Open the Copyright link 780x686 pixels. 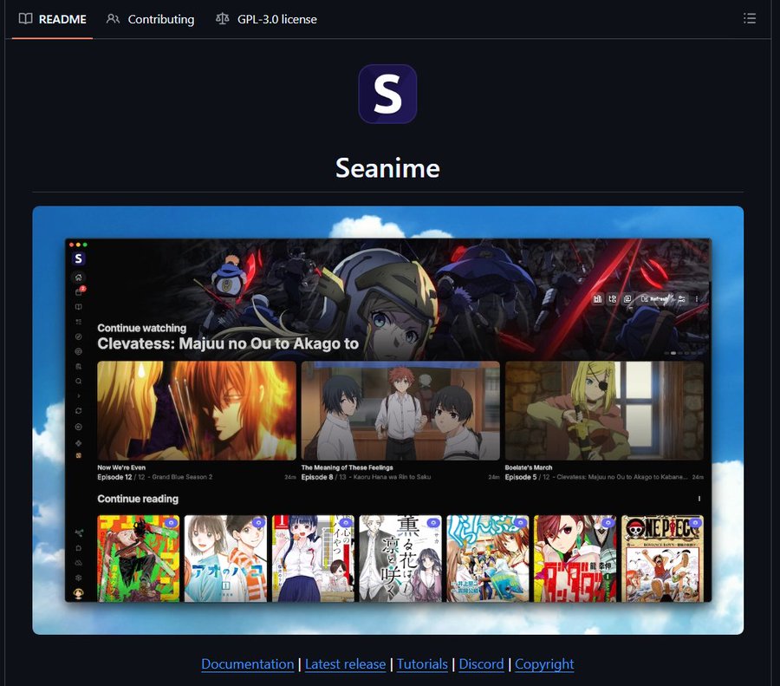(544, 663)
